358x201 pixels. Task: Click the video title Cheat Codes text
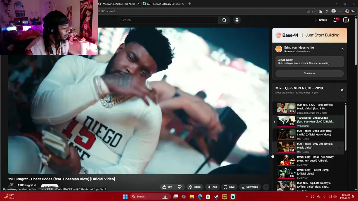[62, 179]
